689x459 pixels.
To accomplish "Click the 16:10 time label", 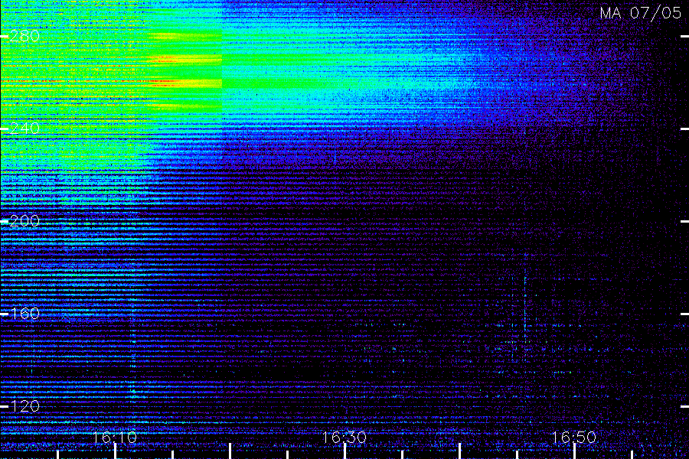I will (x=115, y=438).
